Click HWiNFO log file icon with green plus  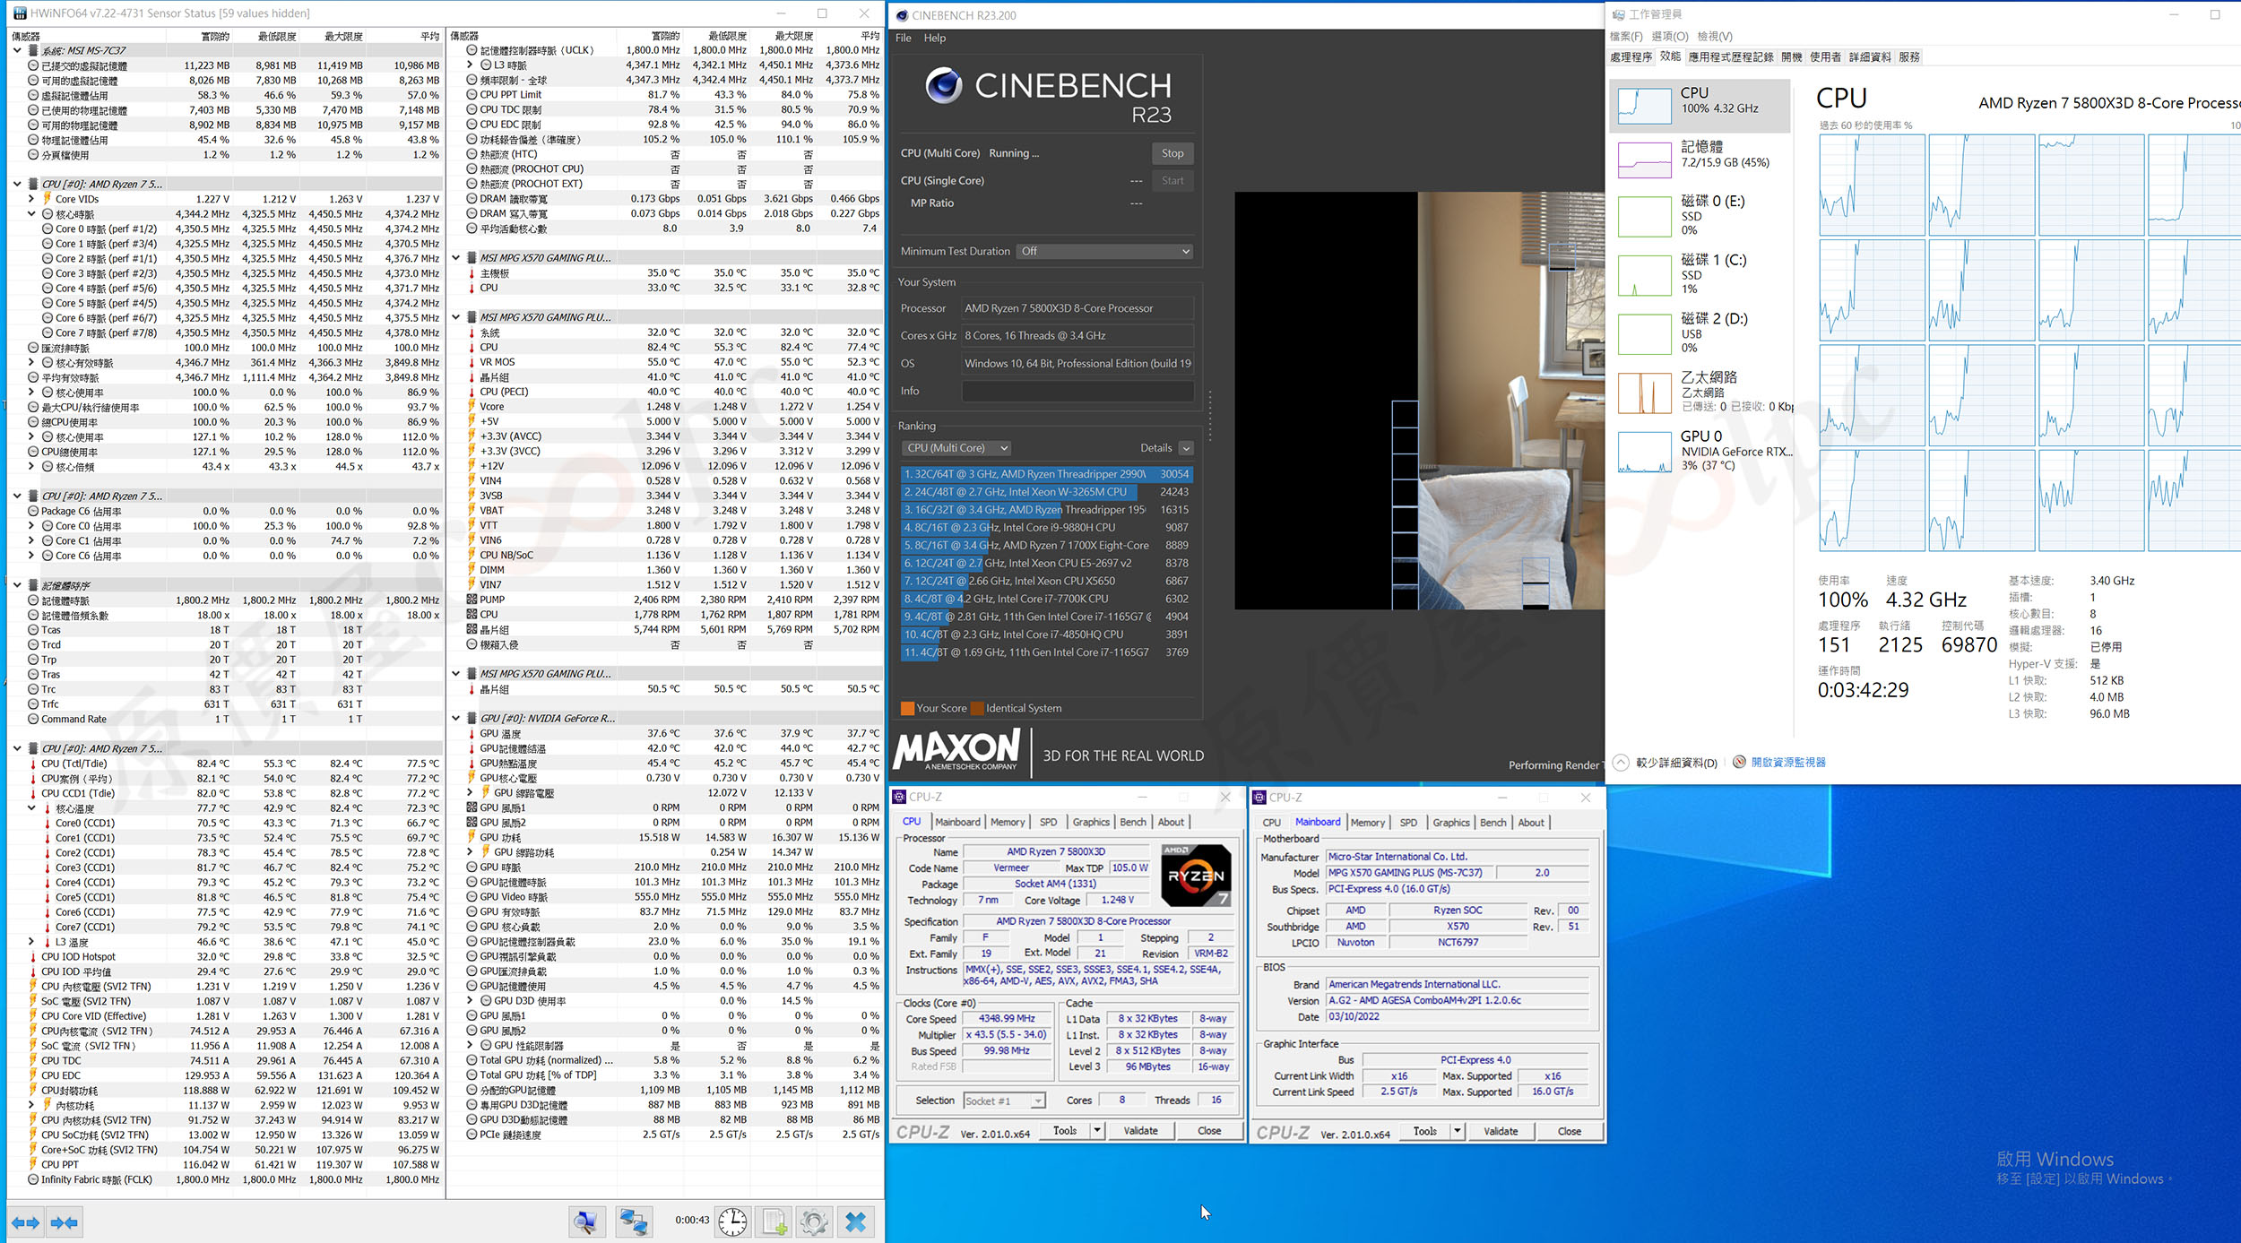click(774, 1222)
